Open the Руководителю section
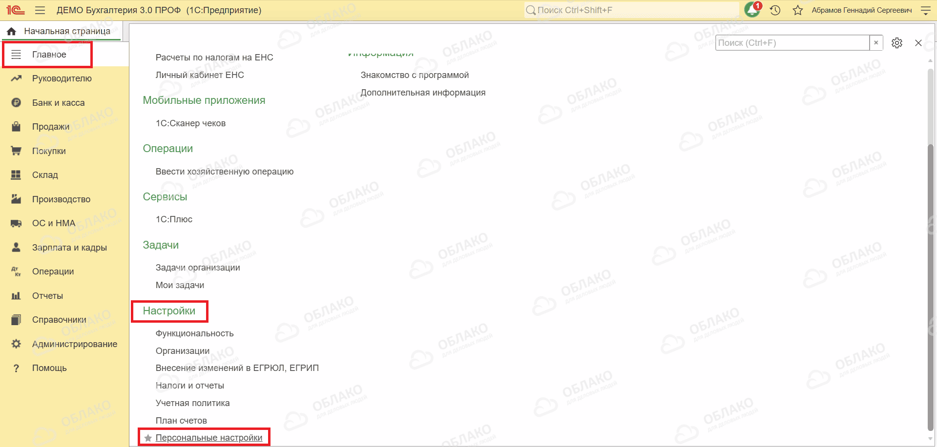 click(x=62, y=78)
